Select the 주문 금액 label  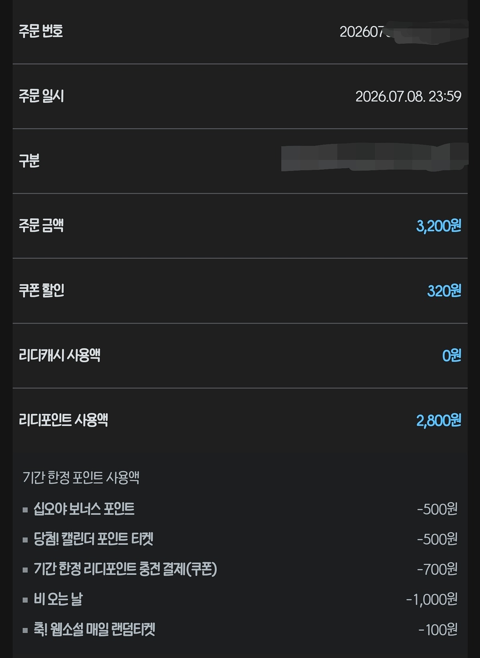(x=41, y=225)
